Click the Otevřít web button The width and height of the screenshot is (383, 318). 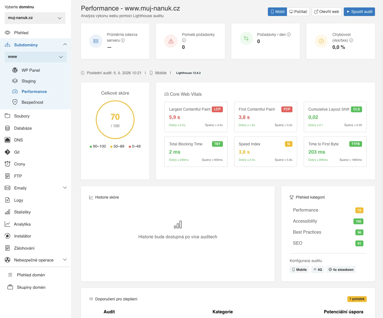tap(327, 12)
